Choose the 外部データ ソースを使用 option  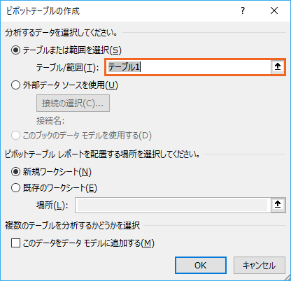click(15, 85)
